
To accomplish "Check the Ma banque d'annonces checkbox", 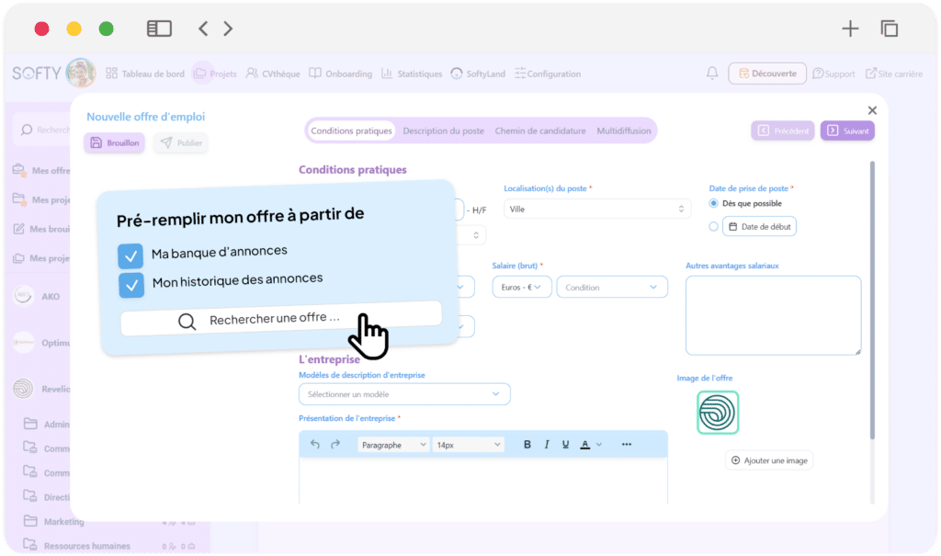I will (x=130, y=255).
